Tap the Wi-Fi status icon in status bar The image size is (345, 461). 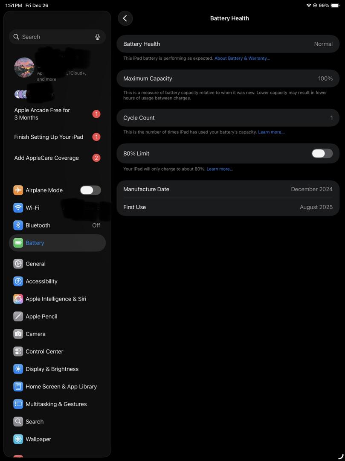pos(309,5)
